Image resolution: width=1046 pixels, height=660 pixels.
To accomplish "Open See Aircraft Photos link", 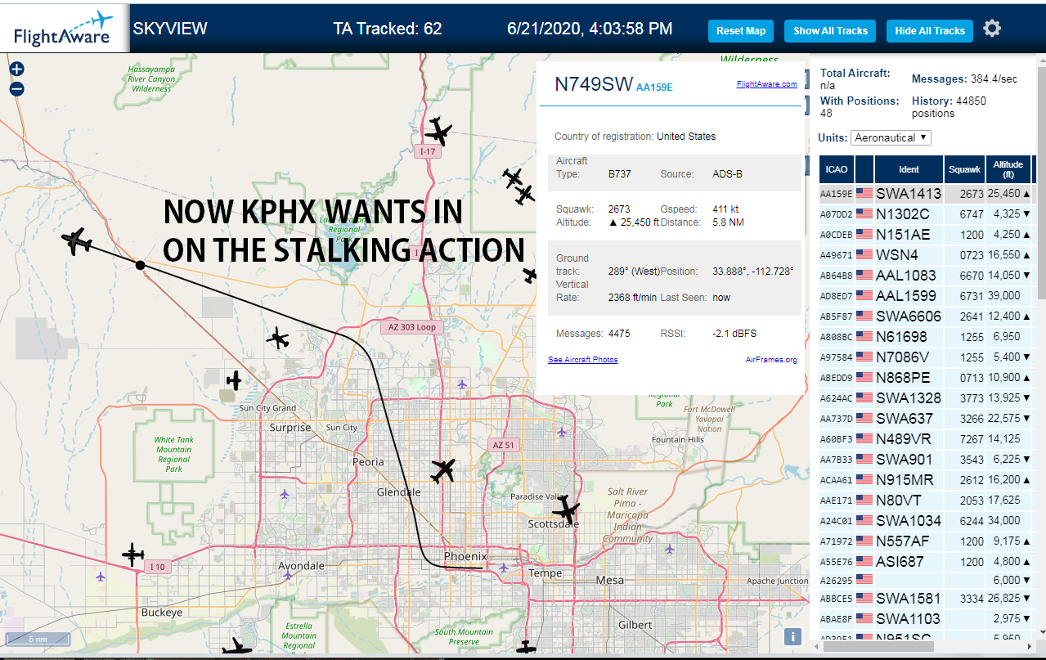I will [x=582, y=360].
